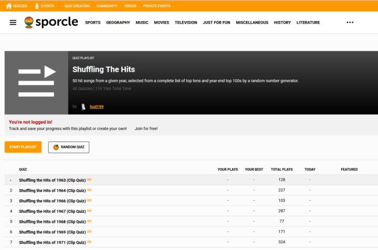Click the clip badge next to 1969 quiz
The width and height of the screenshot is (378, 250).
click(89, 232)
